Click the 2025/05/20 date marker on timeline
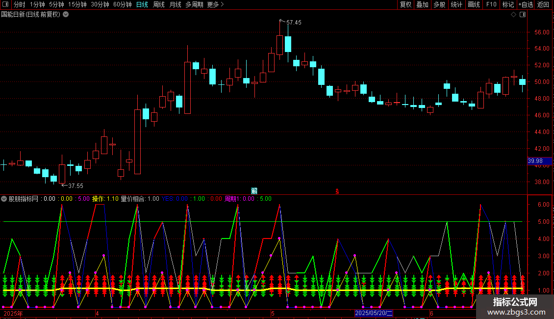 click(x=374, y=313)
